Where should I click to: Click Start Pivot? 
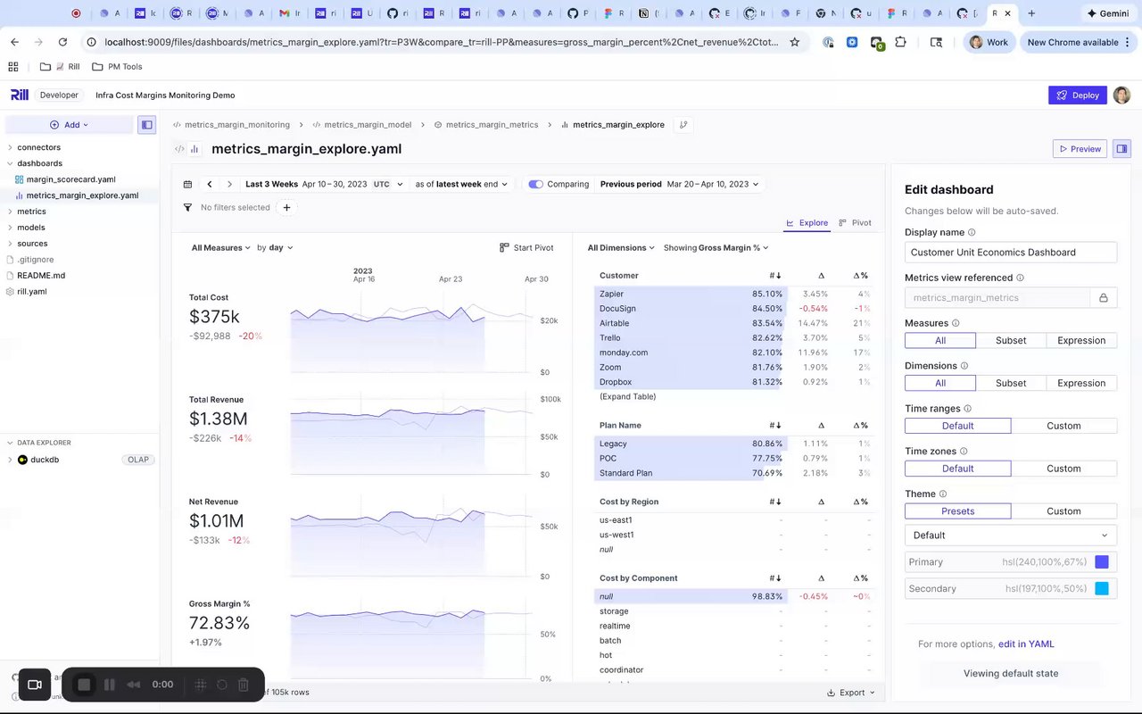527,248
